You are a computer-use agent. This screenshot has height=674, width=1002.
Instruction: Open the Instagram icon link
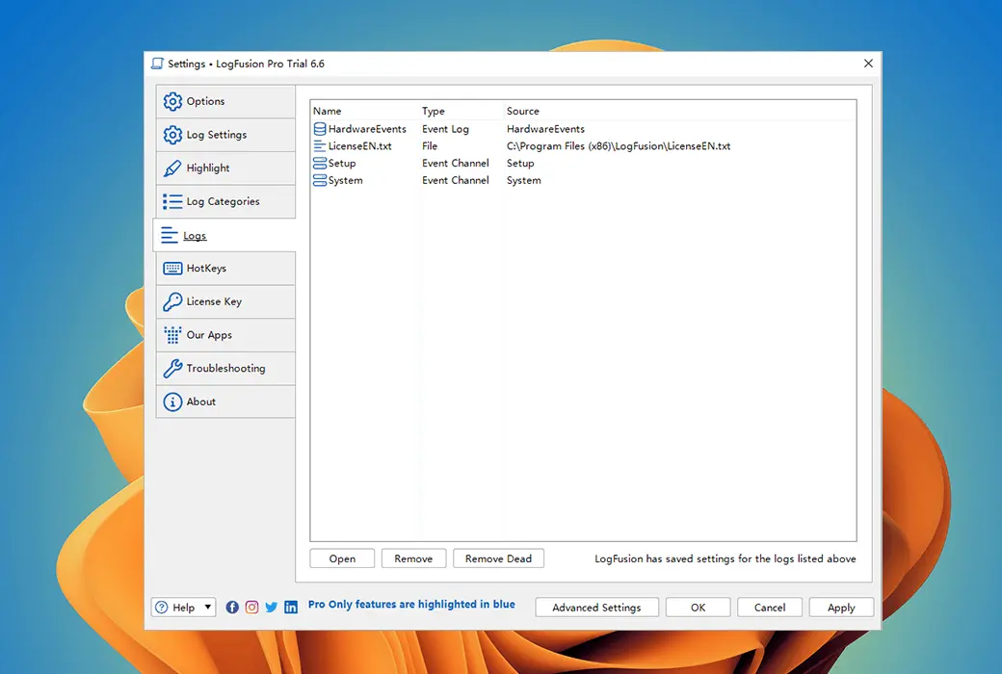click(x=251, y=607)
